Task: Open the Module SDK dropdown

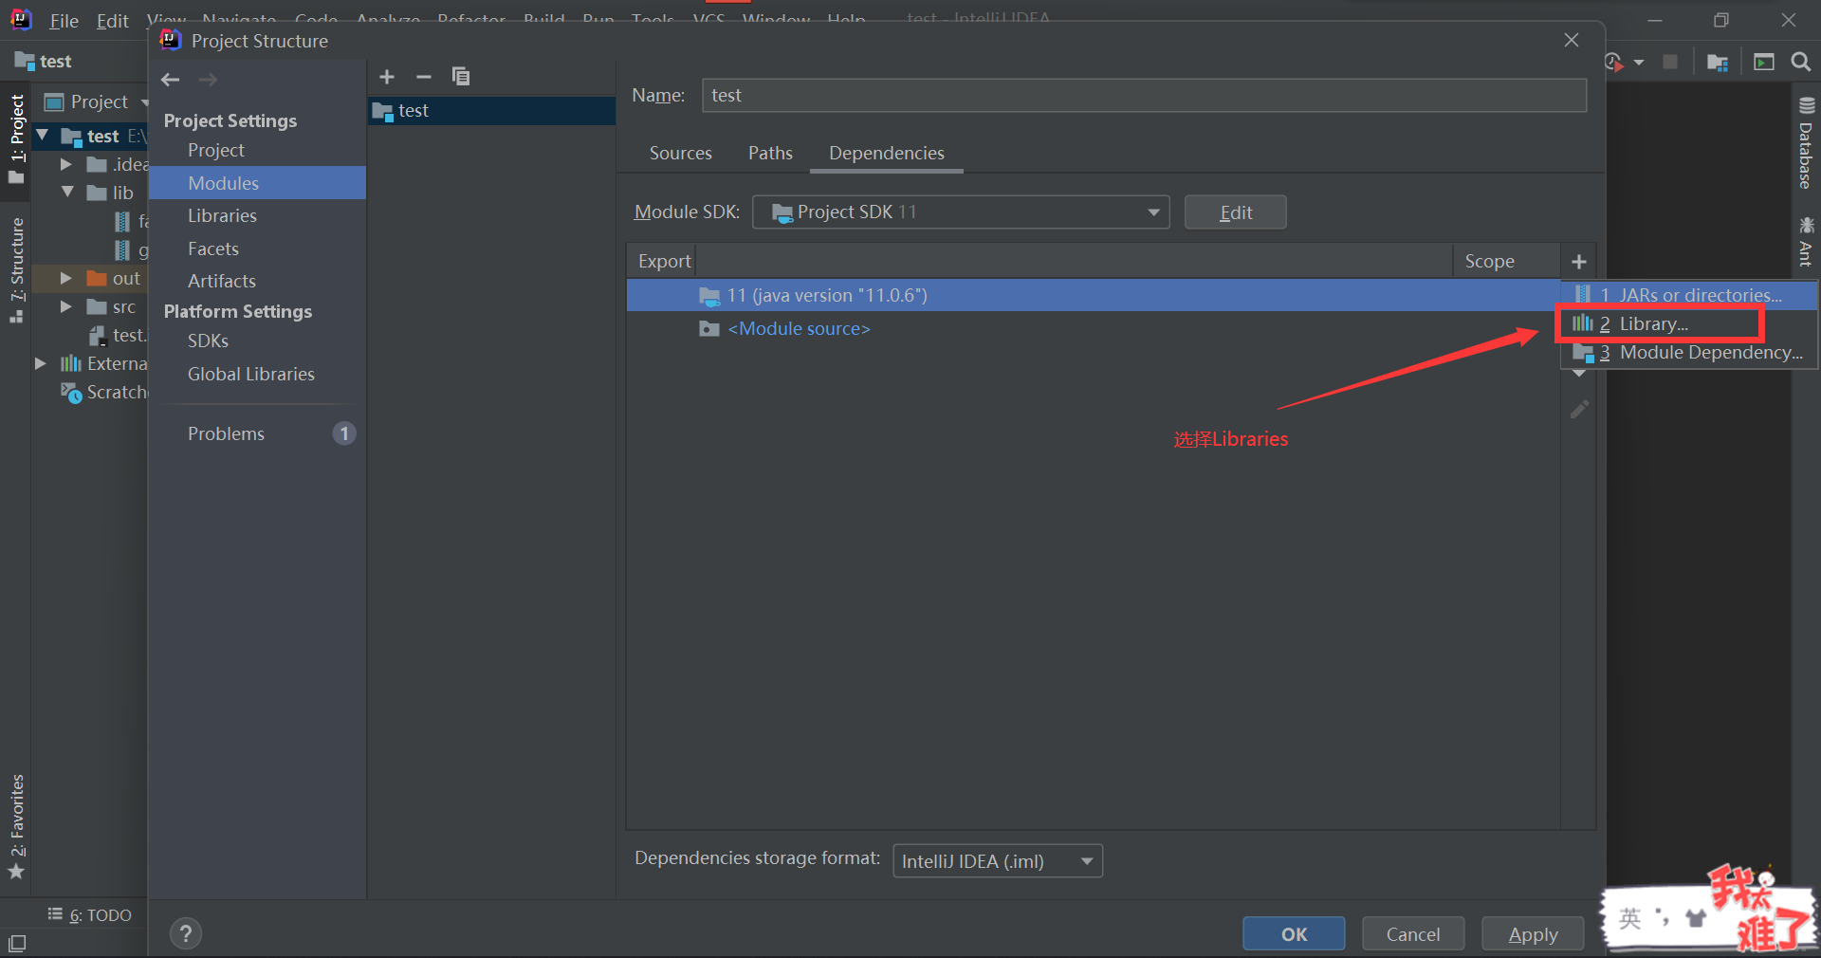Action: tap(961, 212)
